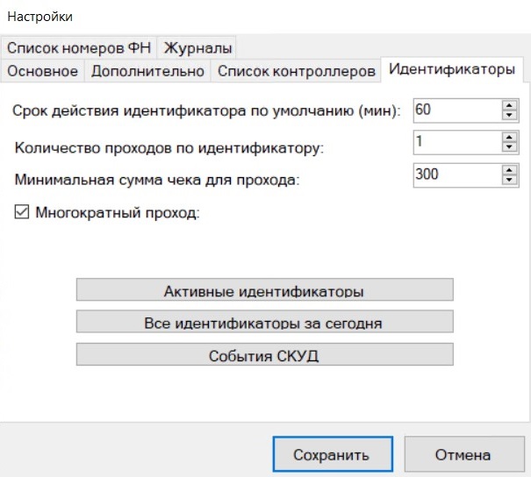The image size is (531, 477).
Task: Show События СКУД
Action: [x=265, y=354]
